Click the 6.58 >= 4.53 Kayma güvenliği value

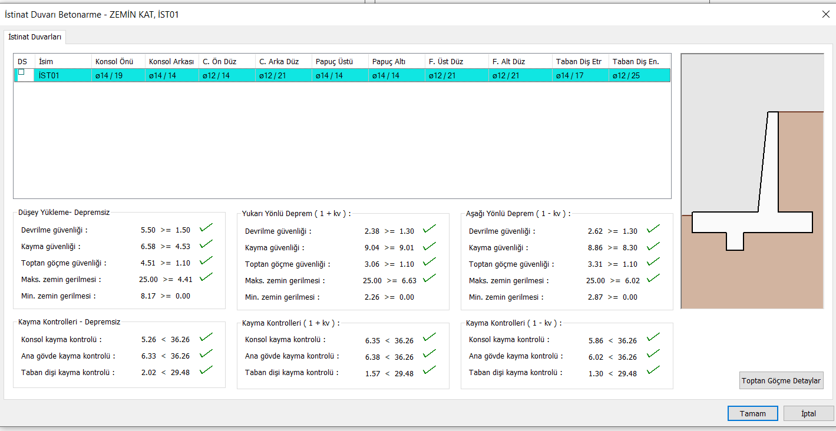click(166, 247)
